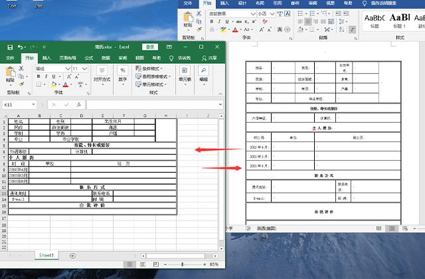
Task: Decrease font size in Excel
Action: click(77, 76)
